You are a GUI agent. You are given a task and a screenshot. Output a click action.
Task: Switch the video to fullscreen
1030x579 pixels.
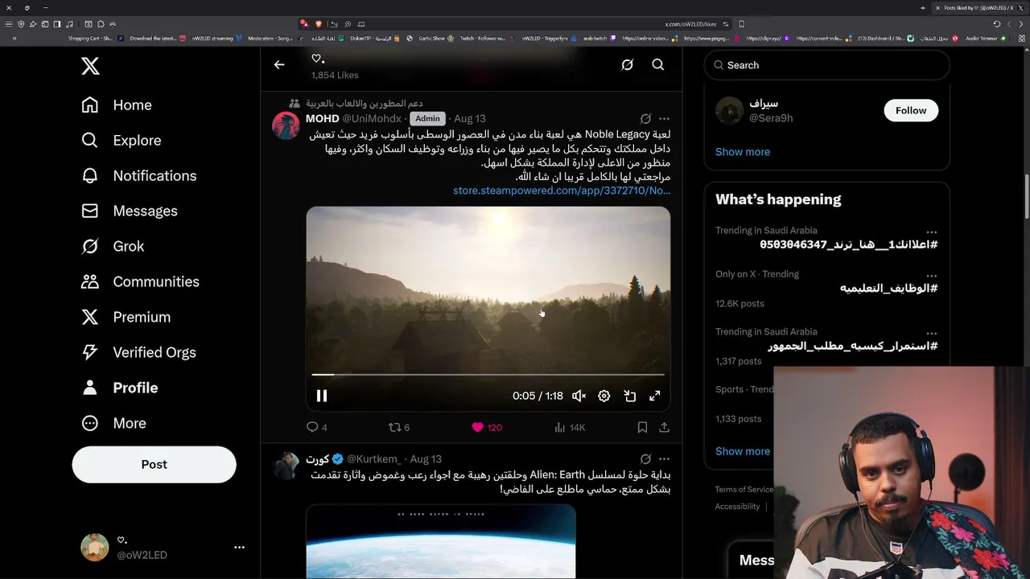click(x=655, y=396)
